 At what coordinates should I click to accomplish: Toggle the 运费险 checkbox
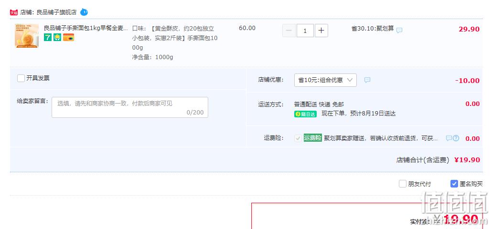tap(298, 138)
